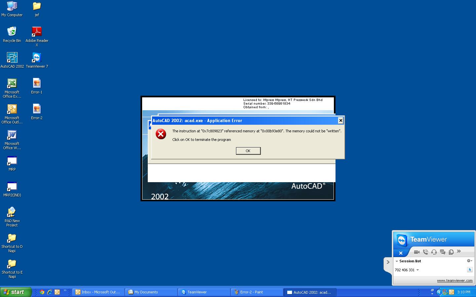Select the Microsoft Office Word shortcut

(12, 140)
